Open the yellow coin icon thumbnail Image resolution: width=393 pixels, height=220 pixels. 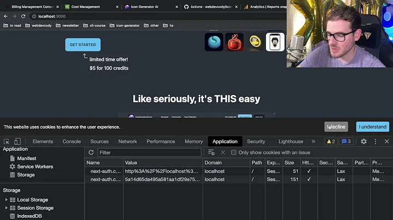click(255, 42)
